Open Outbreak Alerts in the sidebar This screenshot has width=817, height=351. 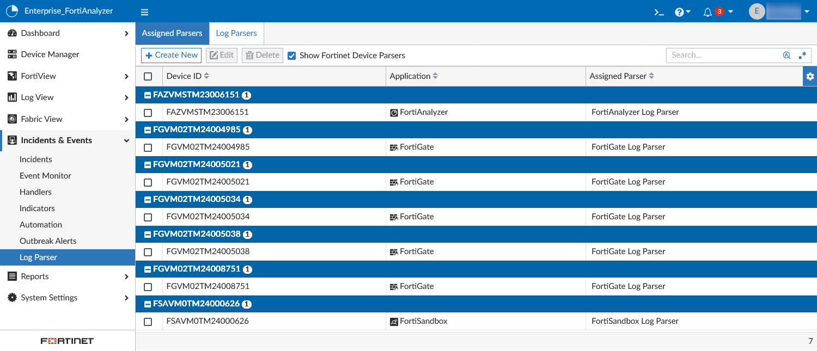tap(48, 241)
